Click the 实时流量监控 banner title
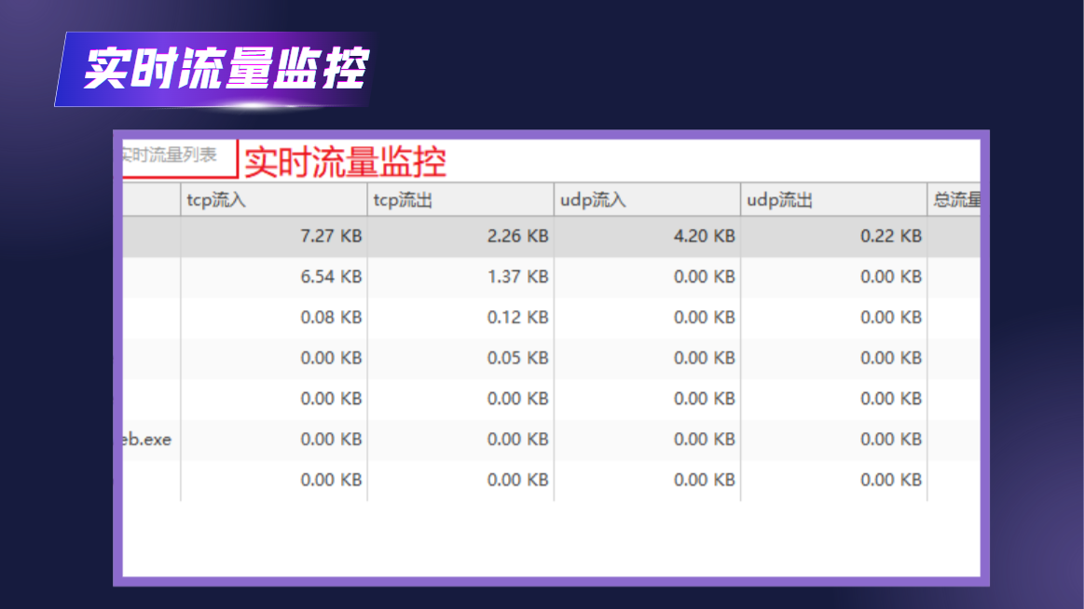Screen dimensions: 1084x609 [x=226, y=68]
